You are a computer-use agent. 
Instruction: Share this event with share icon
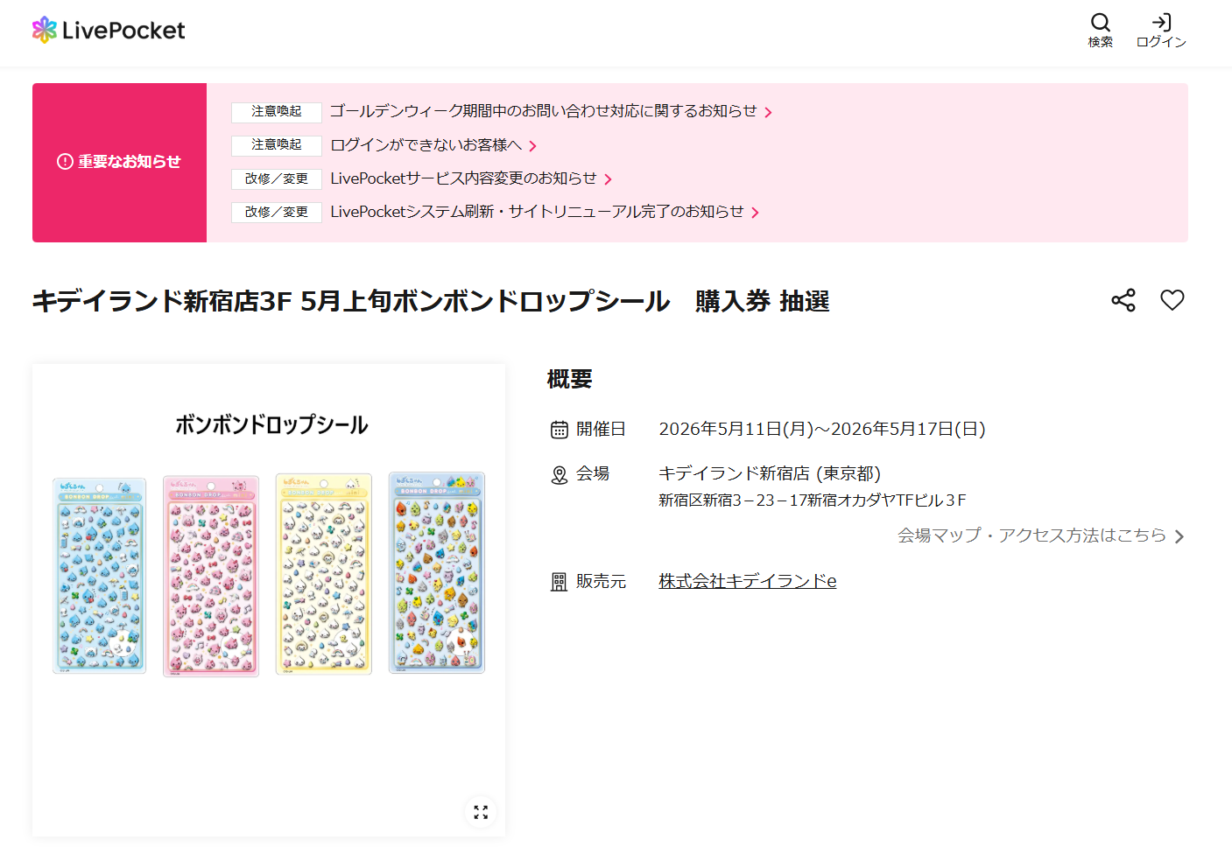[1123, 300]
